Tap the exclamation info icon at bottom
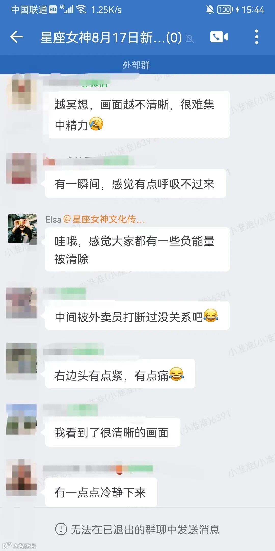The width and height of the screenshot is (275, 551). tap(61, 529)
